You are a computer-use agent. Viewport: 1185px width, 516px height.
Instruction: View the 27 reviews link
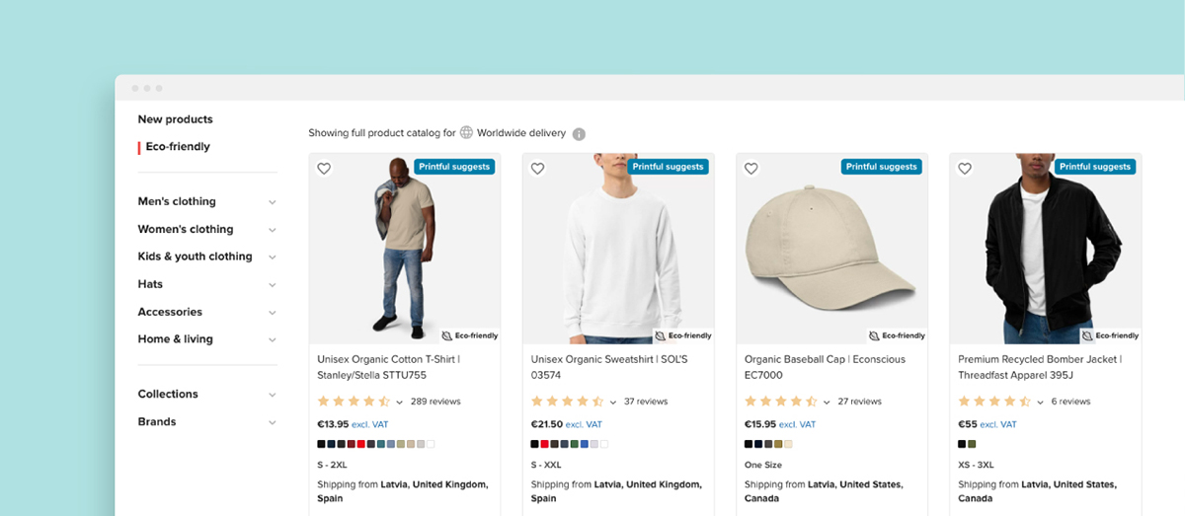click(x=859, y=402)
